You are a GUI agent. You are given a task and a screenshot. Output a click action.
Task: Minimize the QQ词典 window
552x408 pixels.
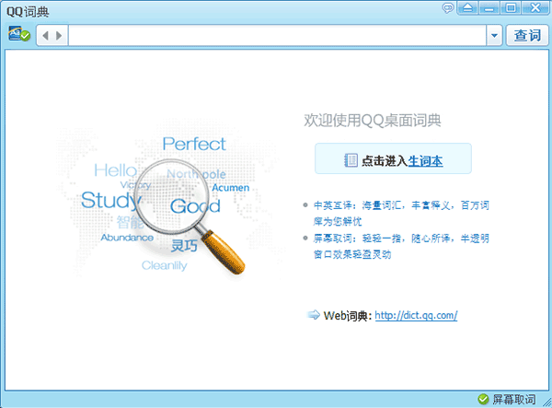point(489,7)
